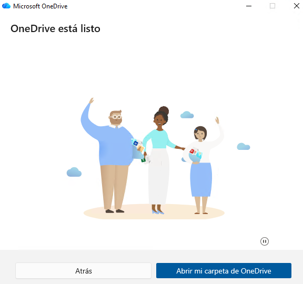This screenshot has width=303, height=284.
Task: Click the OneDrive está listo heading
Action: click(55, 28)
